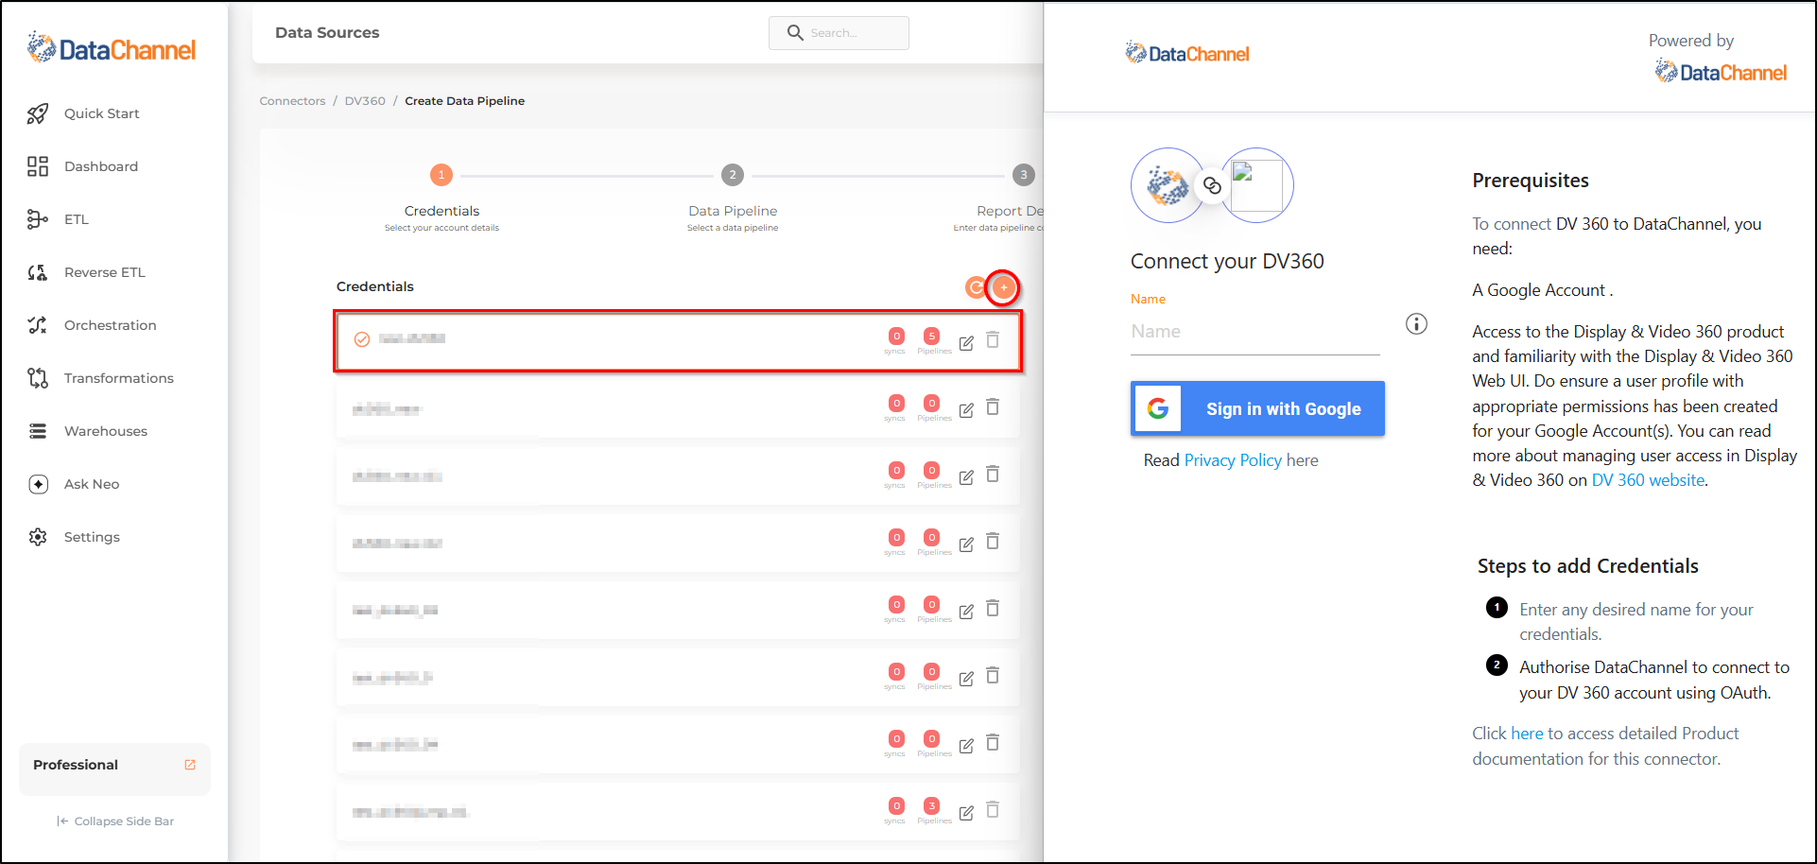Image resolution: width=1817 pixels, height=864 pixels.
Task: Click the selected-credential checkmark icon
Action: [x=362, y=339]
